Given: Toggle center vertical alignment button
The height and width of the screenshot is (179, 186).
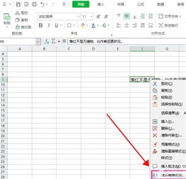Looking at the screenshot, I should 126,16.
